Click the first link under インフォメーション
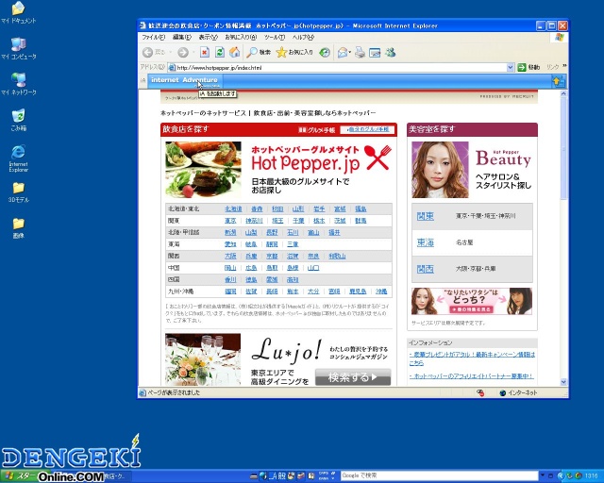Image resolution: width=604 pixels, height=483 pixels. 472,358
